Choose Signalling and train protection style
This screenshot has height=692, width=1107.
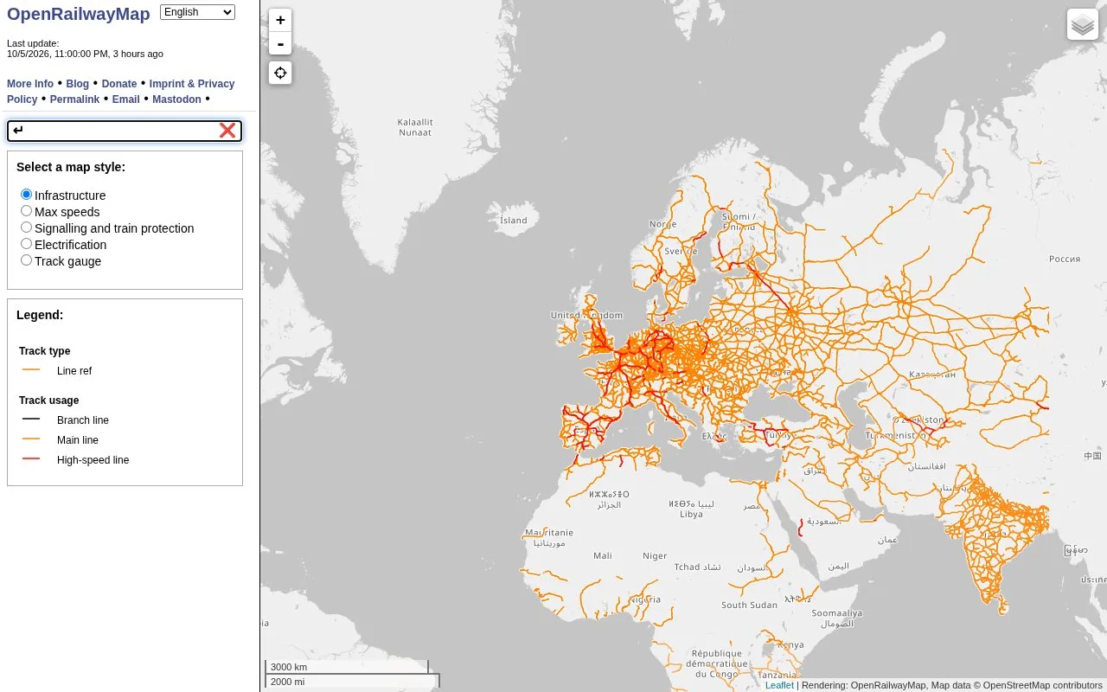pyautogui.click(x=27, y=227)
